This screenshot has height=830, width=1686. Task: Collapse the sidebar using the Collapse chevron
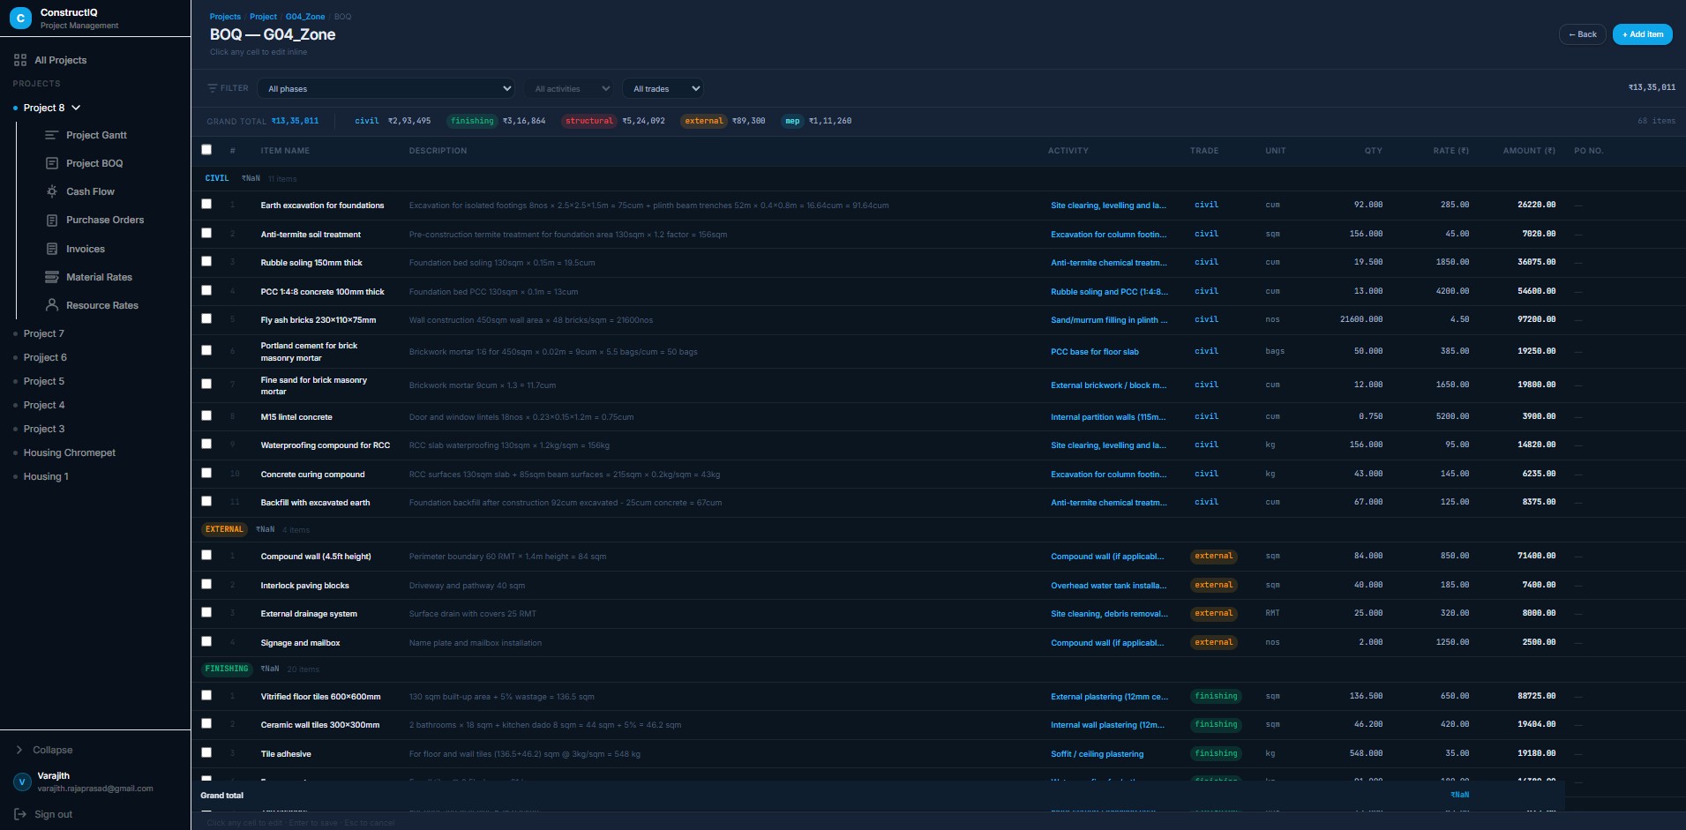19,750
